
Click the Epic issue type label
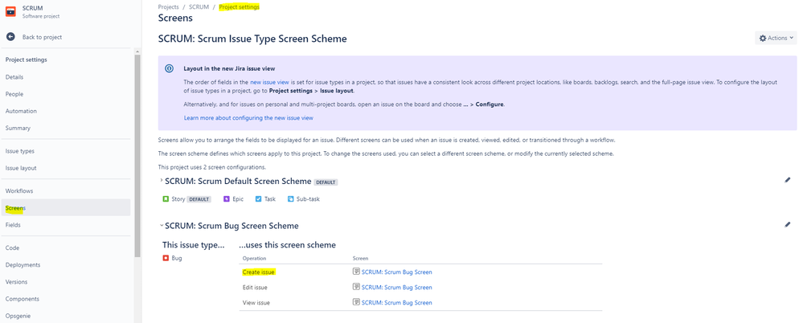tap(238, 198)
